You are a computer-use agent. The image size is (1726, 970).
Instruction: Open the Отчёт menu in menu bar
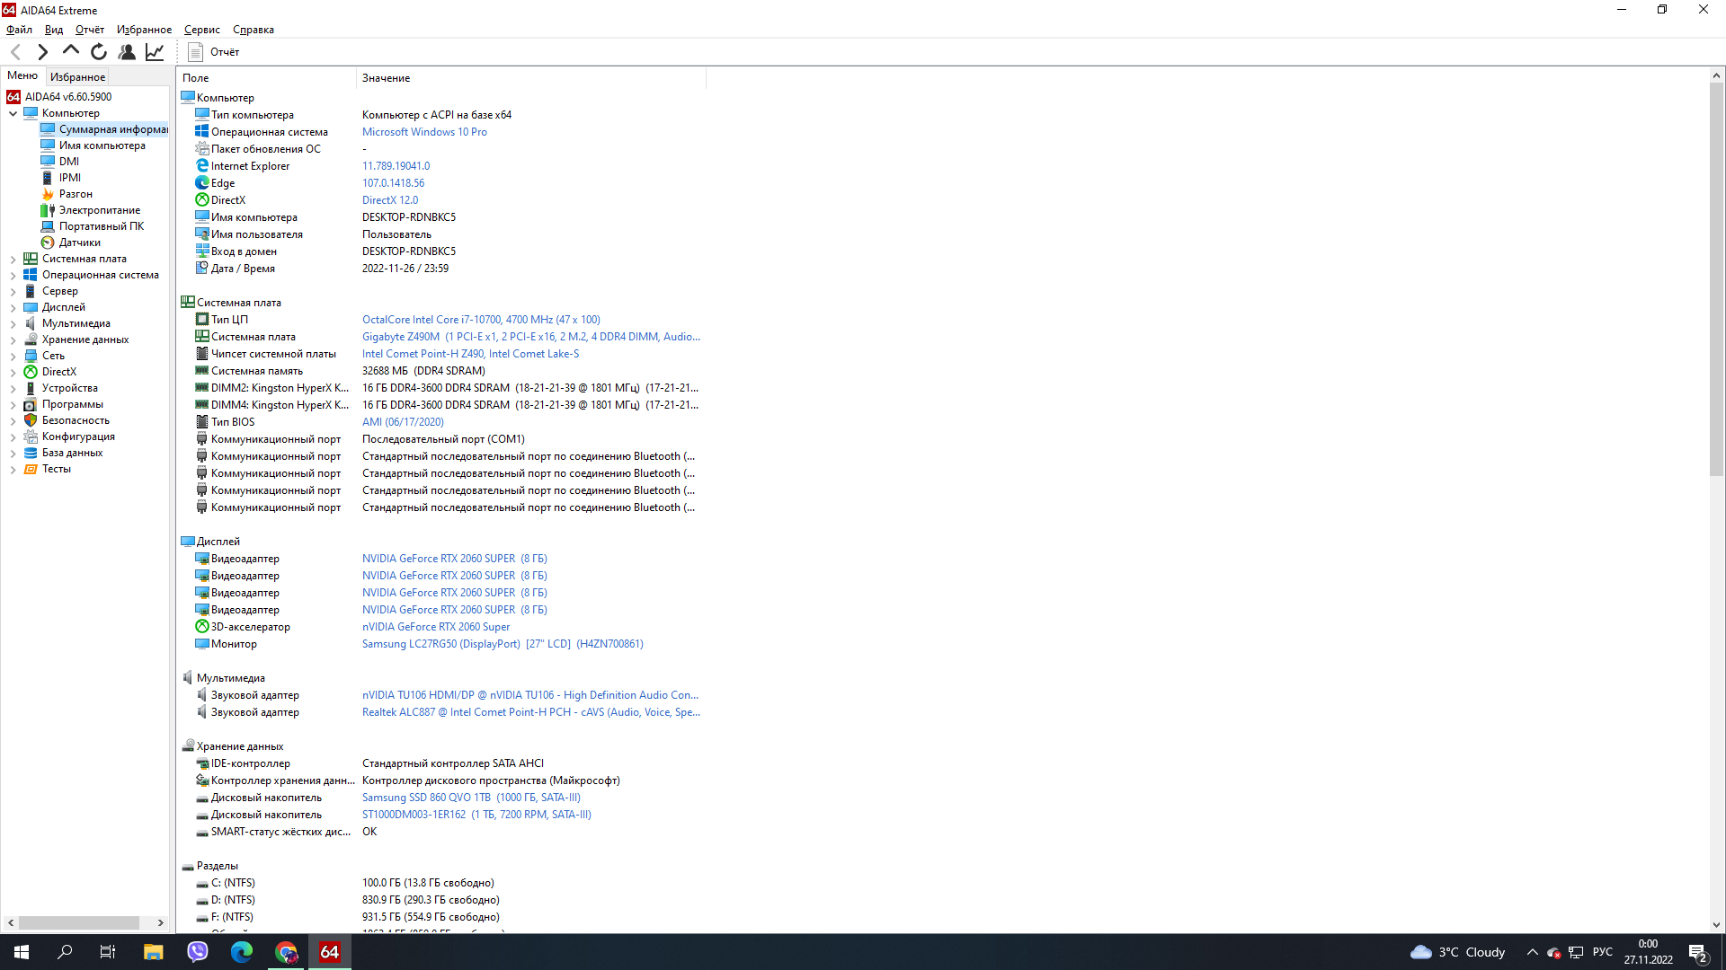[90, 30]
